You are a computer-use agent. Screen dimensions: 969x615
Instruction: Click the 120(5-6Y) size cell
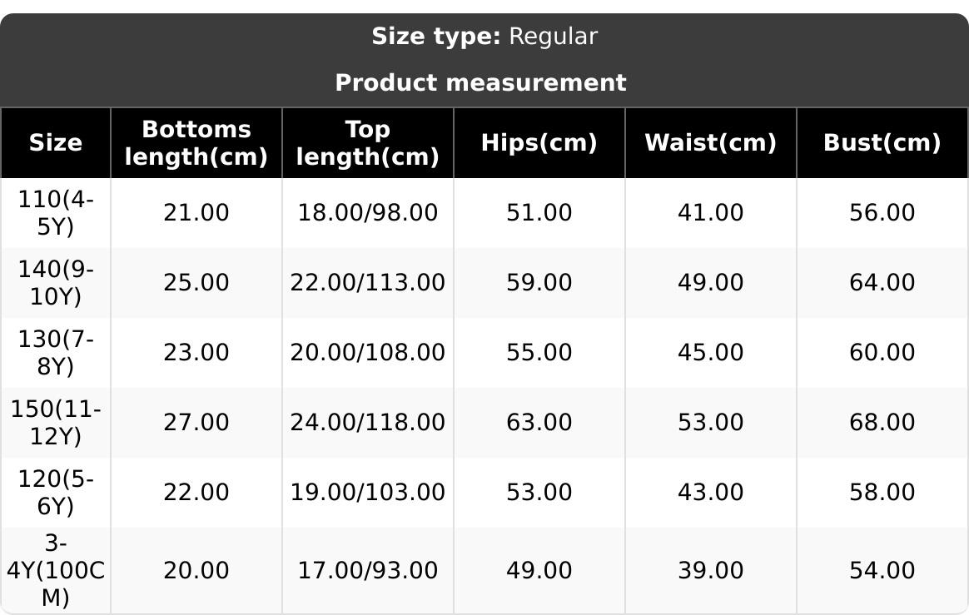click(56, 492)
